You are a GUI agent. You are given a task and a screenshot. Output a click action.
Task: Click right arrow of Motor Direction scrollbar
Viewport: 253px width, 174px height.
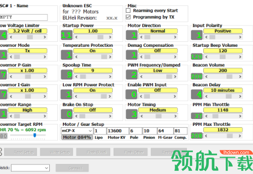[x=175, y=37]
